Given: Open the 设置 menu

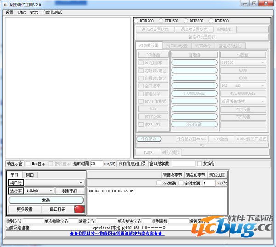Looking at the screenshot, I should 10,12.
